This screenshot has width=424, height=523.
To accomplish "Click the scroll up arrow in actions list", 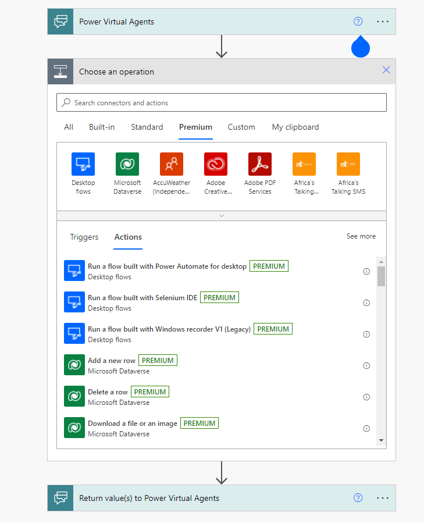I will (381, 262).
